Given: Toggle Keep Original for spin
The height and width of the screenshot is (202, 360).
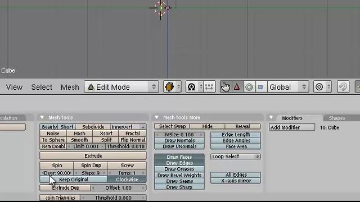Looking at the screenshot, I should (x=74, y=180).
